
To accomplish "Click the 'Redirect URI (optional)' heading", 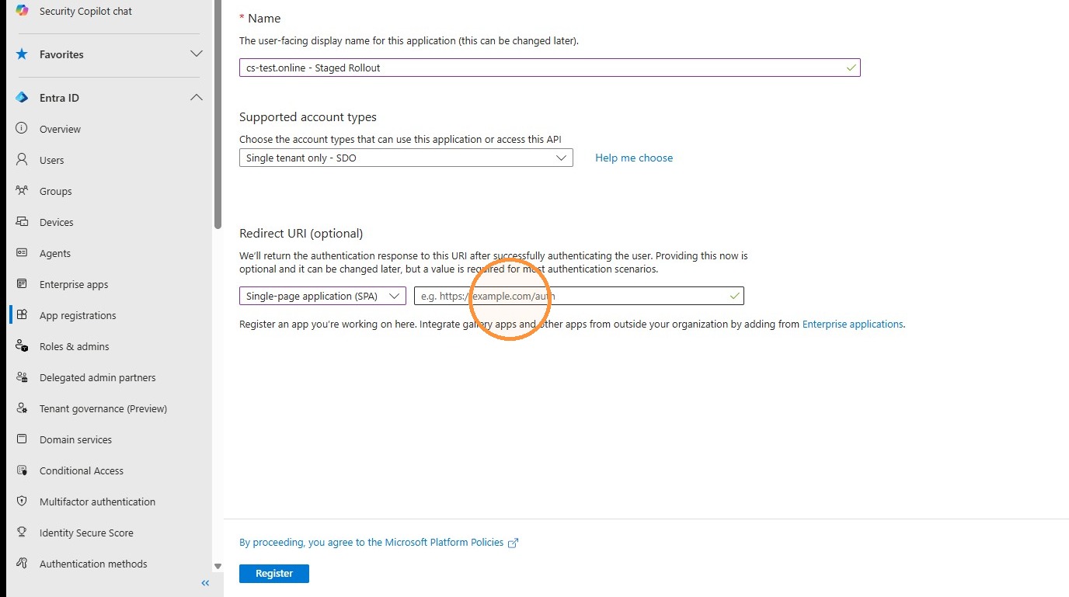I will tap(301, 234).
